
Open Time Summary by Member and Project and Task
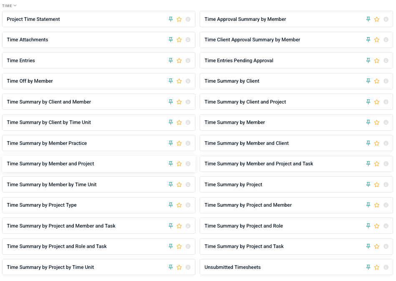click(258, 164)
